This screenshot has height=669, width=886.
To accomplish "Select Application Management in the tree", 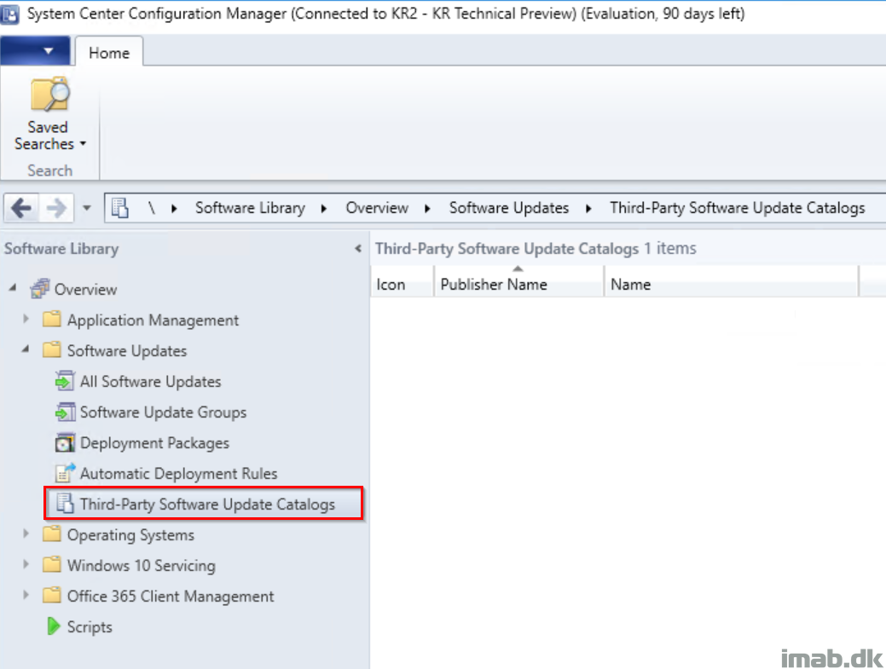I will click(153, 320).
